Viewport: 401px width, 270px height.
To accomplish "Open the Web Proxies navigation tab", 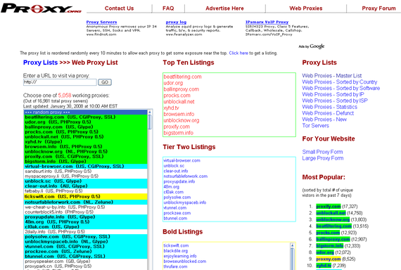I will pos(305,8).
